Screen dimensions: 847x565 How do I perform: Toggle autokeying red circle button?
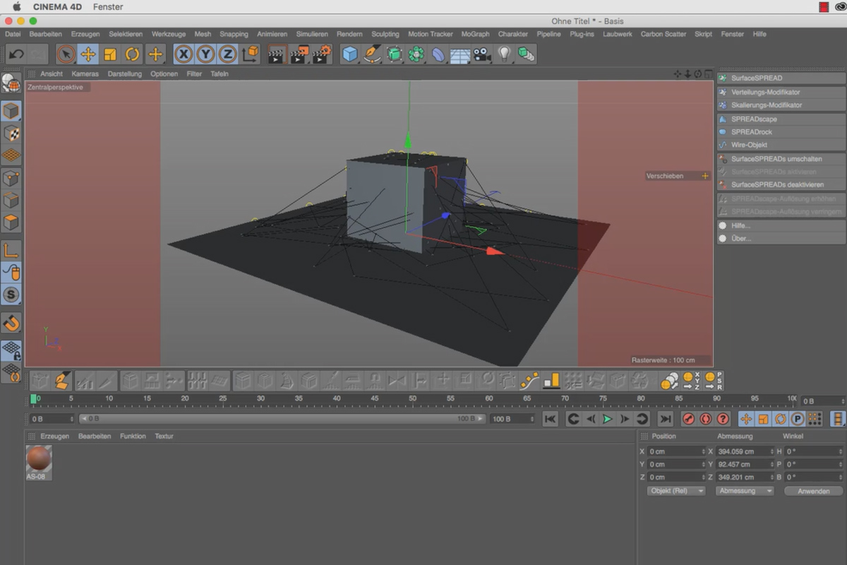[705, 419]
